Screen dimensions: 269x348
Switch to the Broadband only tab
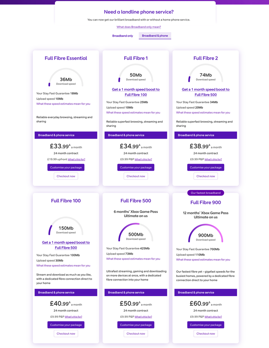point(122,36)
